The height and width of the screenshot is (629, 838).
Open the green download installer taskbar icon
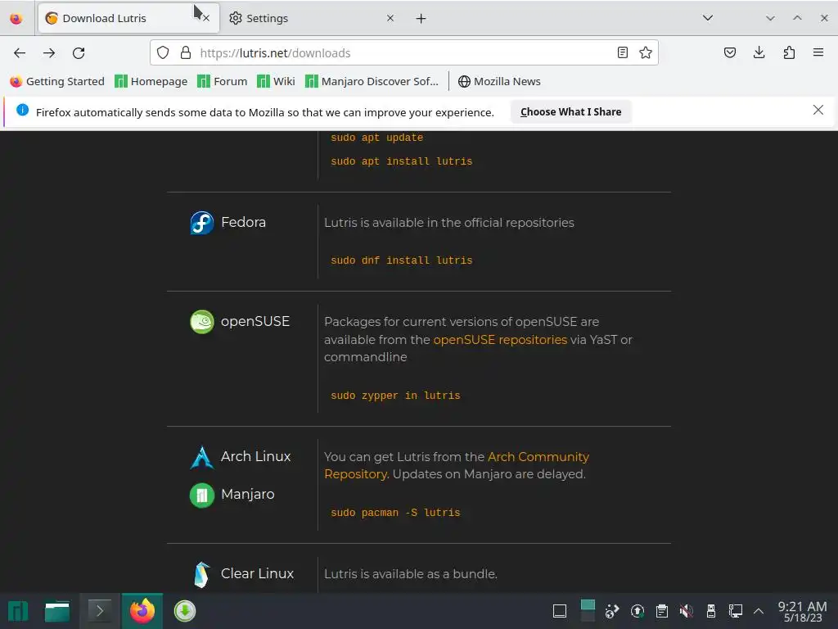pyautogui.click(x=185, y=611)
